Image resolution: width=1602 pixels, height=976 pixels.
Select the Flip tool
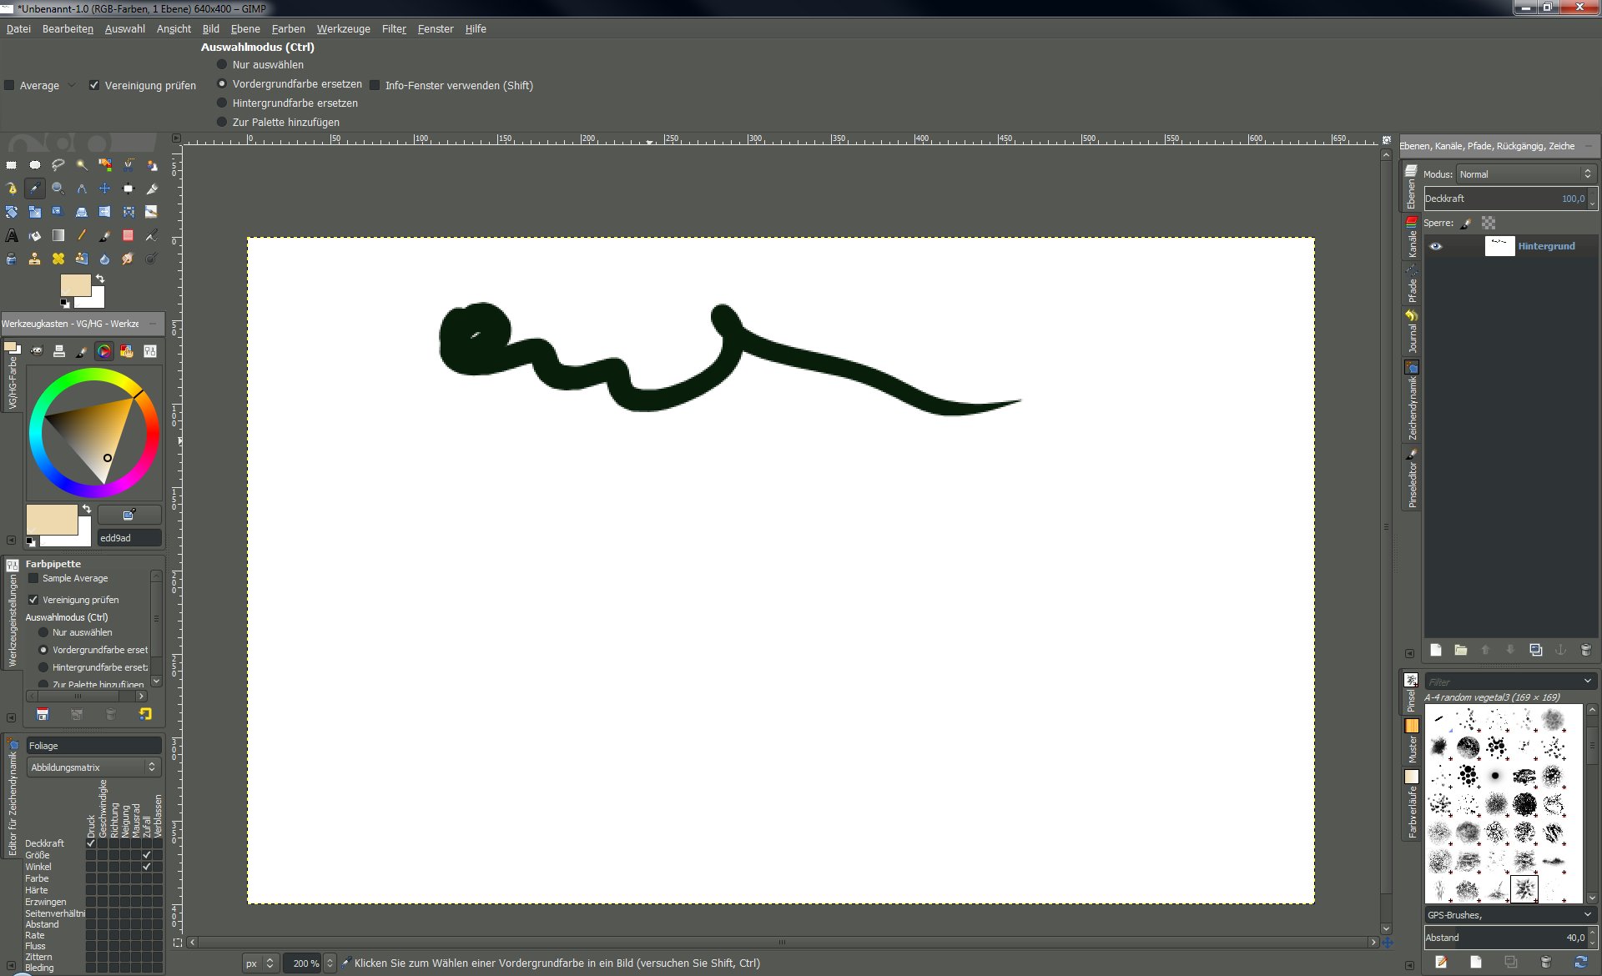click(105, 212)
